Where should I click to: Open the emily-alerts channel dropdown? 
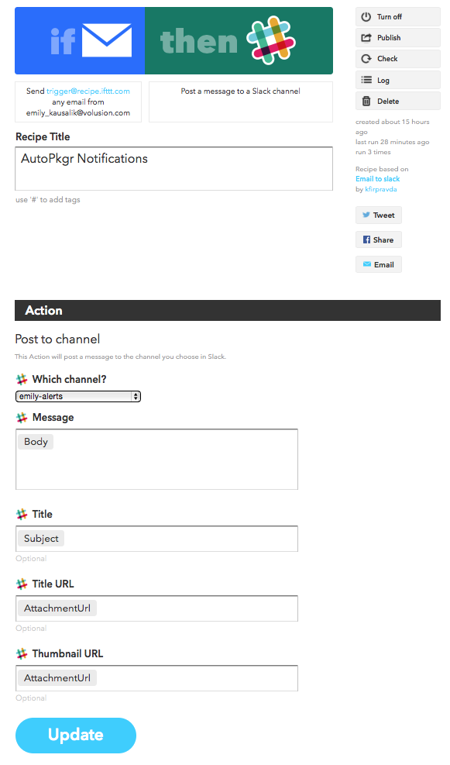coord(78,396)
